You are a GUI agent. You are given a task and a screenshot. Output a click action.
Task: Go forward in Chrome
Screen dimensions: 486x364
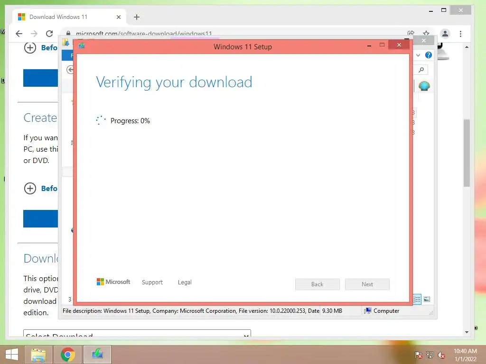[34, 34]
